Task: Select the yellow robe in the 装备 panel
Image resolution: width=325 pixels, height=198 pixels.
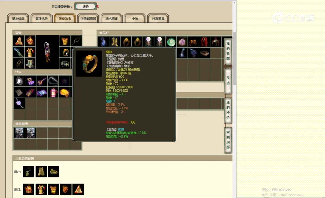Action: click(x=30, y=52)
